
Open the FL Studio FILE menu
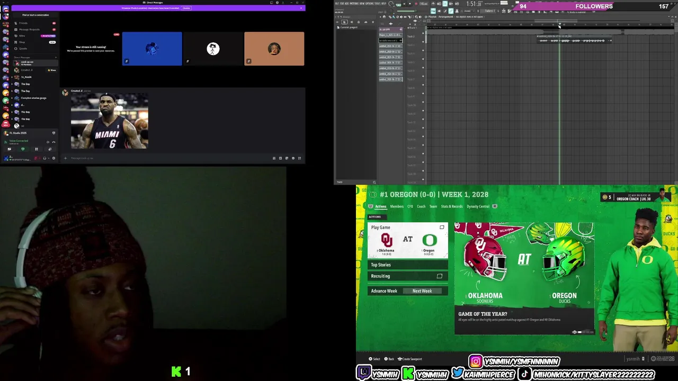336,4
